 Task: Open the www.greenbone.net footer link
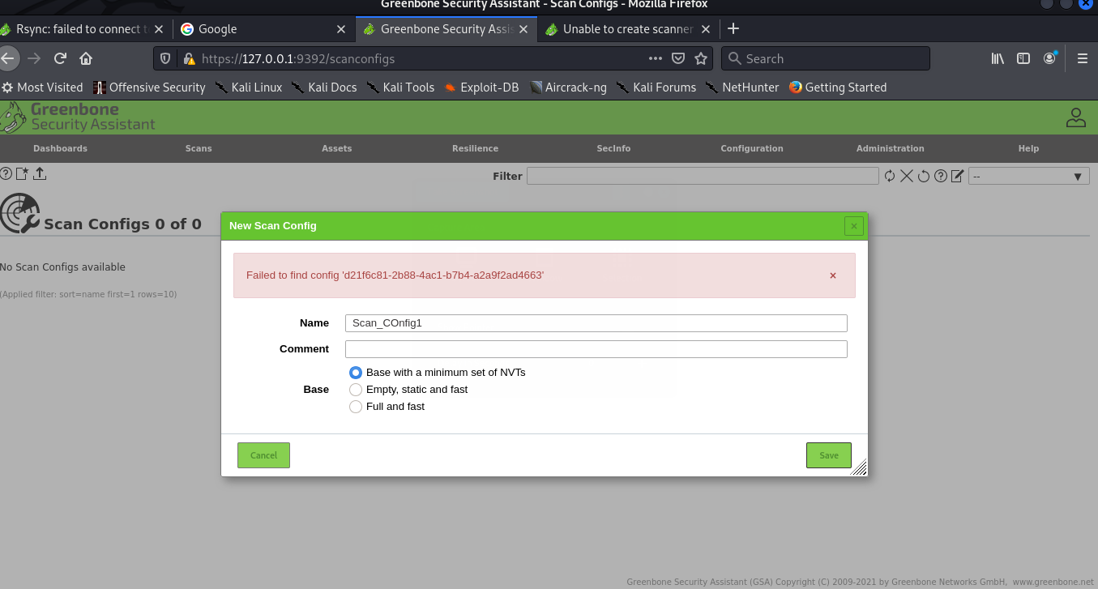[x=1053, y=582]
